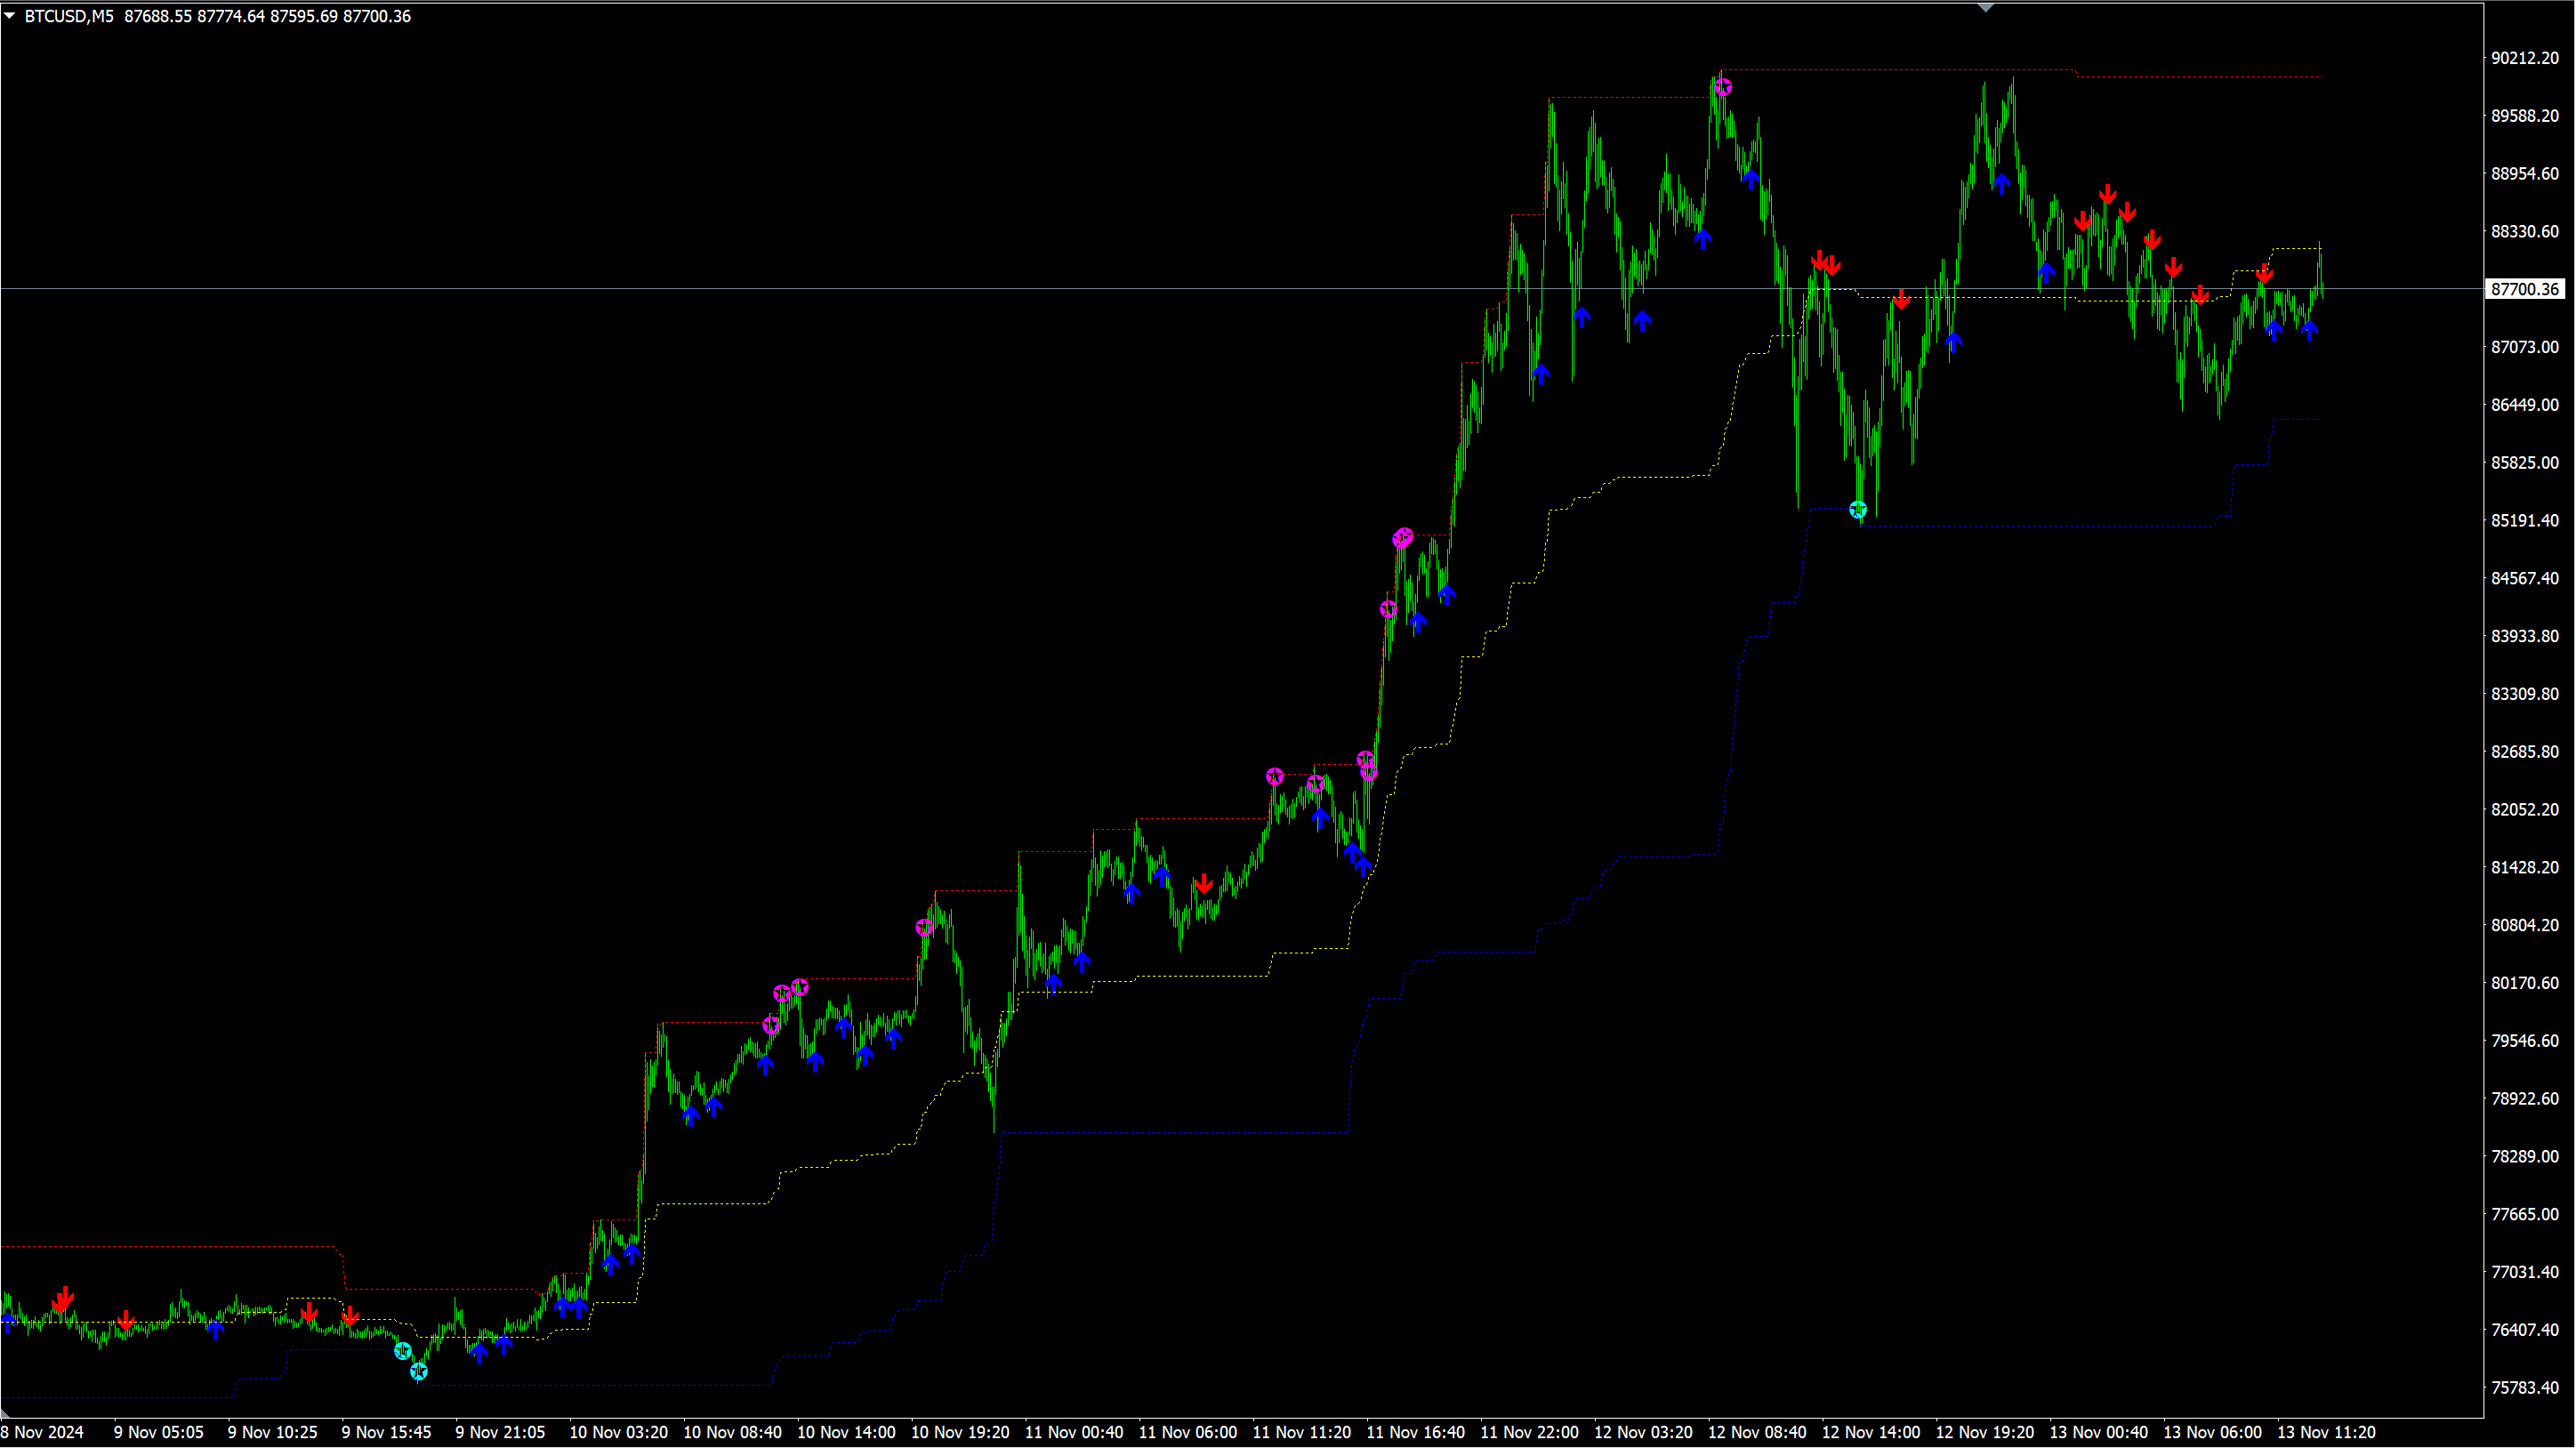Click the 11 Nov 22:00 time label
Image resolution: width=2576 pixels, height=1448 pixels.
click(1530, 1433)
